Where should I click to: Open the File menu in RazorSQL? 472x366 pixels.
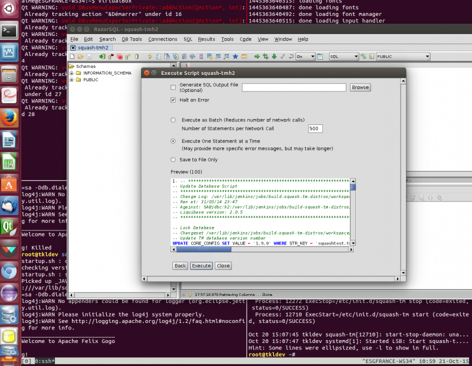click(74, 39)
